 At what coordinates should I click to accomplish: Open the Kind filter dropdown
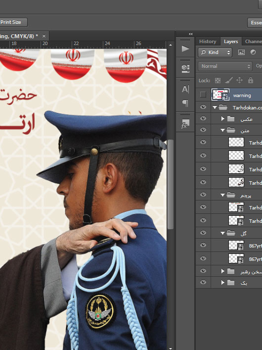pyautogui.click(x=215, y=52)
